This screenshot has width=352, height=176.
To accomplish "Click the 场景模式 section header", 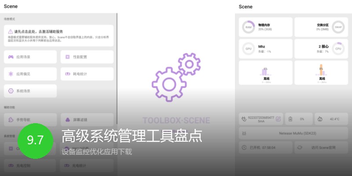I will [9, 19].
